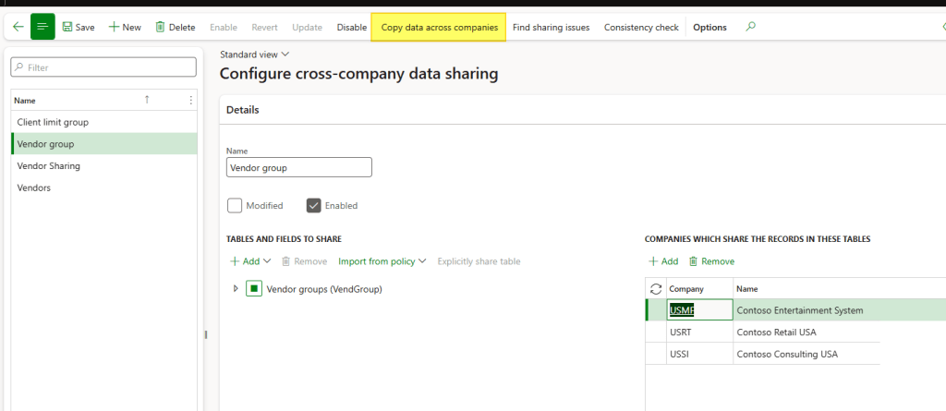Click the Delete trash icon in toolbar
This screenshot has width=946, height=411.
[x=161, y=28]
